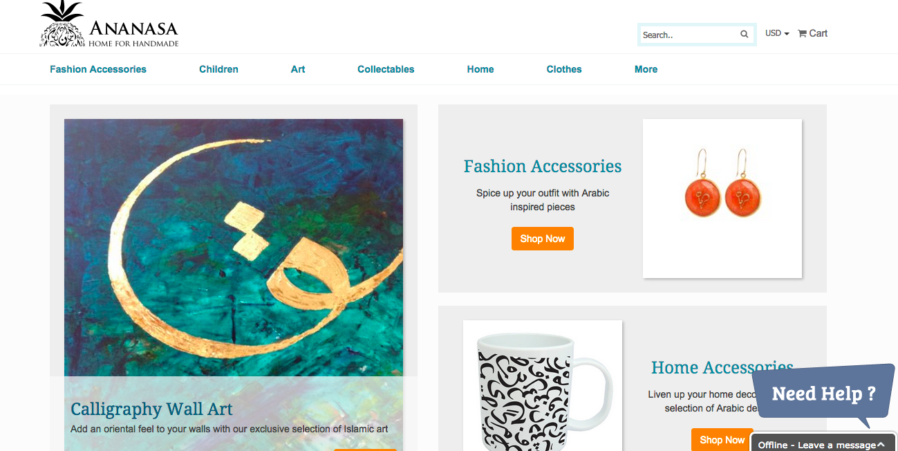Open the calligraphy mug image
The image size is (898, 451).
coord(543,385)
